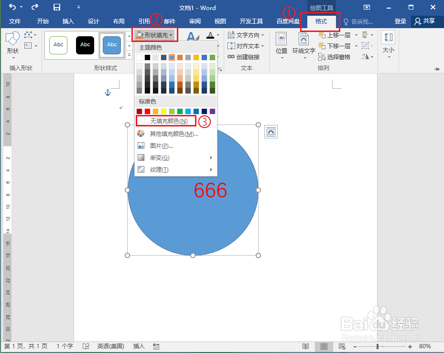Click the zoom slider handle

(378, 346)
